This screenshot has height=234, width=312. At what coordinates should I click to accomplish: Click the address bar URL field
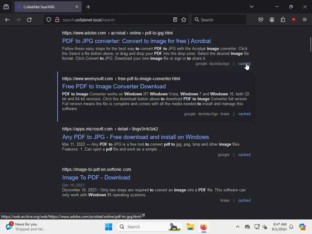pos(115,20)
